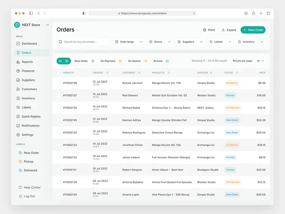285x214 pixels.
Task: Sort by the Customer column arrows
Action: pos(139,73)
